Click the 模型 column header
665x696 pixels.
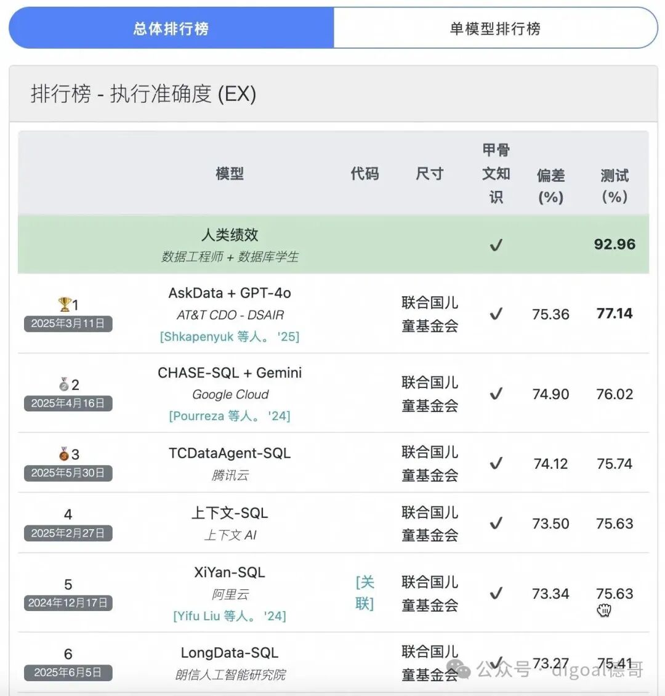230,173
